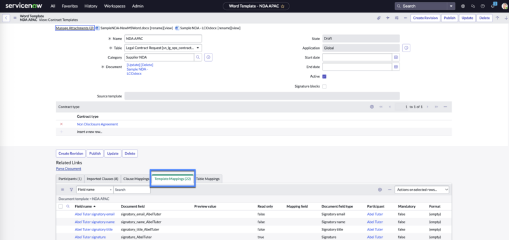The width and height of the screenshot is (509, 240).
Task: Click the gear icon in Template Mappings list
Action: [380, 190]
